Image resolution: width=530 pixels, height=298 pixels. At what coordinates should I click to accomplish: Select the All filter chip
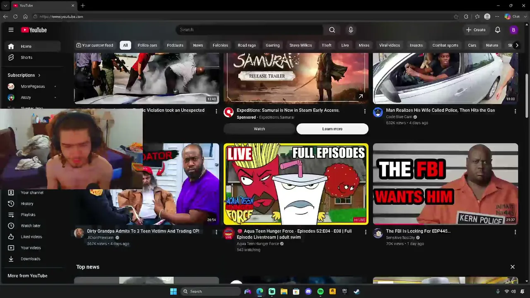click(125, 45)
